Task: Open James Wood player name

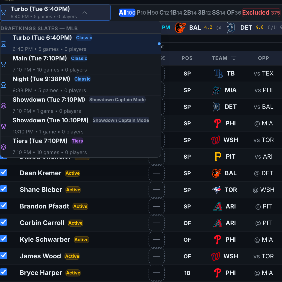Action: click(x=40, y=256)
